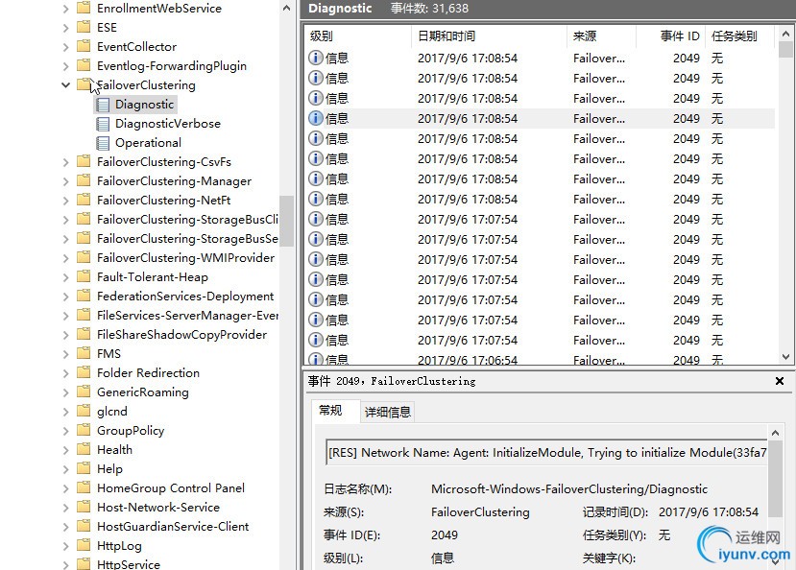Expand the ESE folder node

pos(65,28)
